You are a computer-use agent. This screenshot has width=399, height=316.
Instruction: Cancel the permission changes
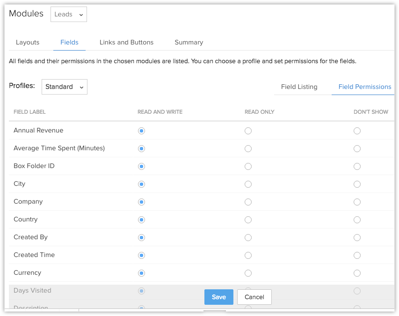pyautogui.click(x=254, y=297)
